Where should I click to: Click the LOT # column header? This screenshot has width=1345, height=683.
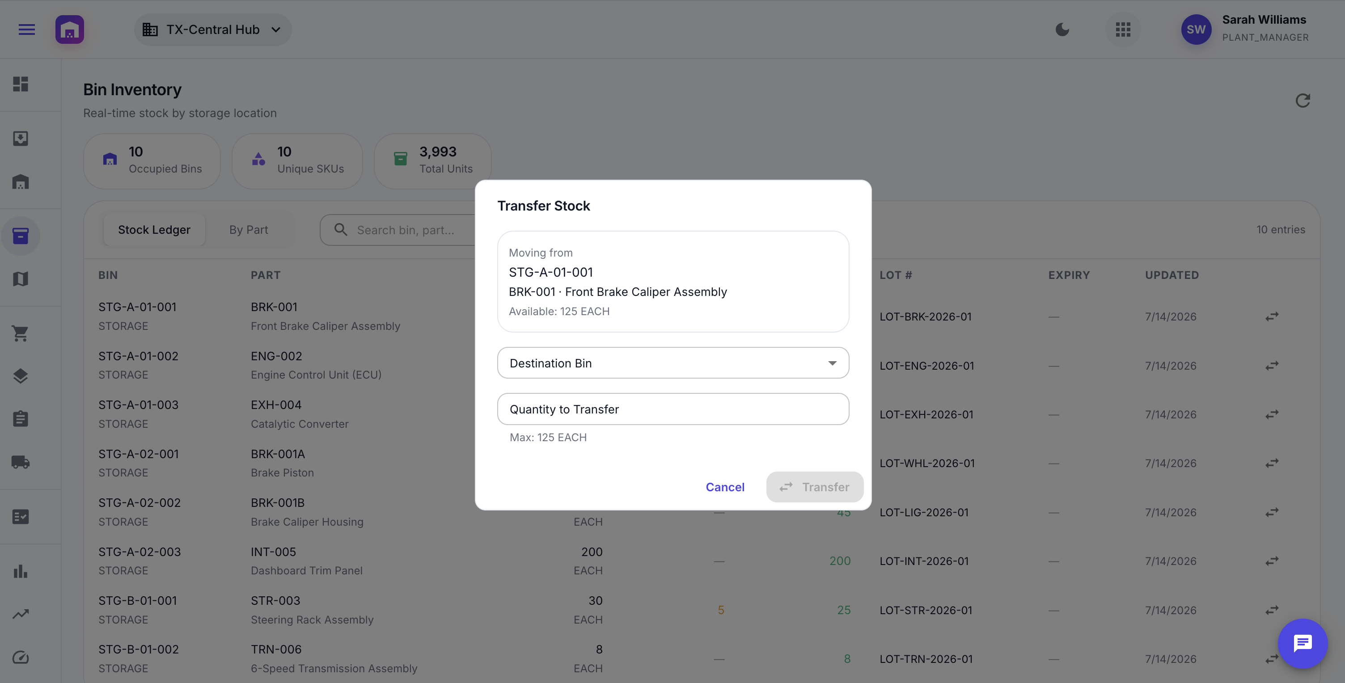[896, 275]
